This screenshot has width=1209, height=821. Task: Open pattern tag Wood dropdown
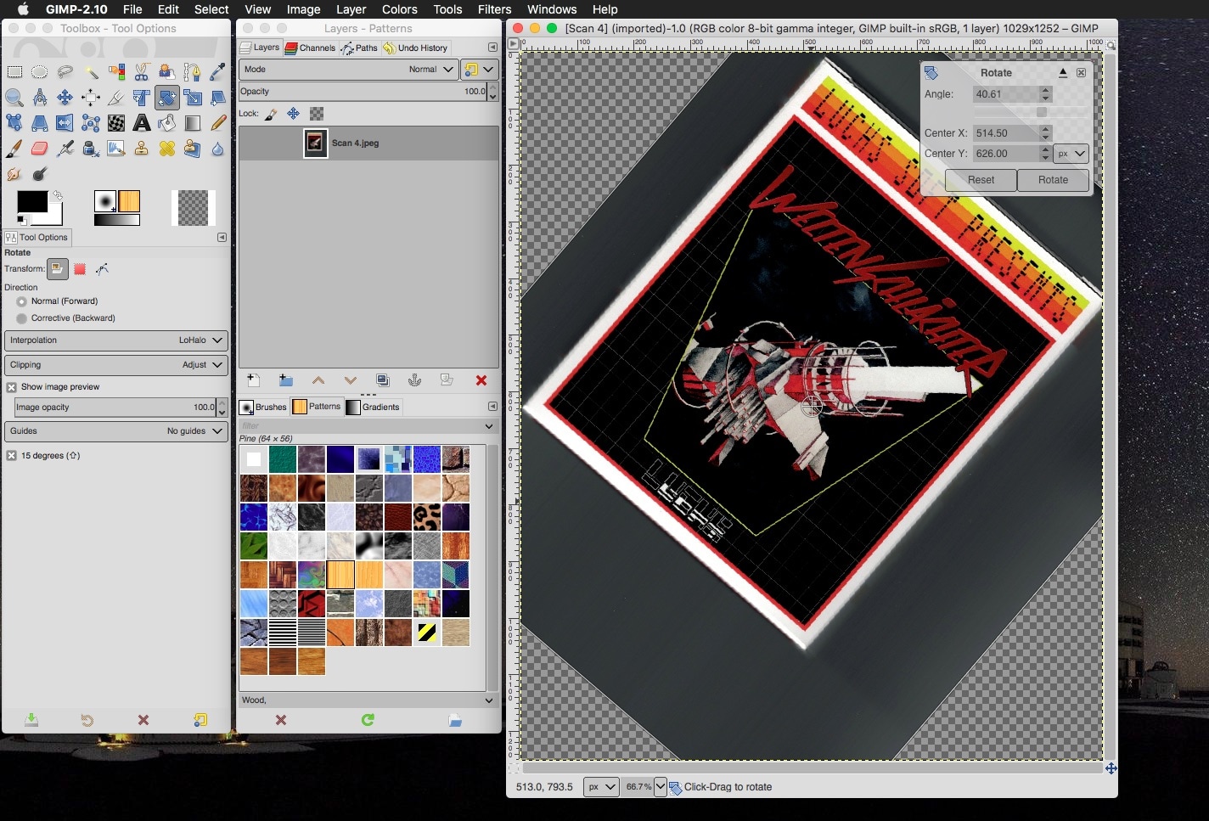[x=489, y=700]
